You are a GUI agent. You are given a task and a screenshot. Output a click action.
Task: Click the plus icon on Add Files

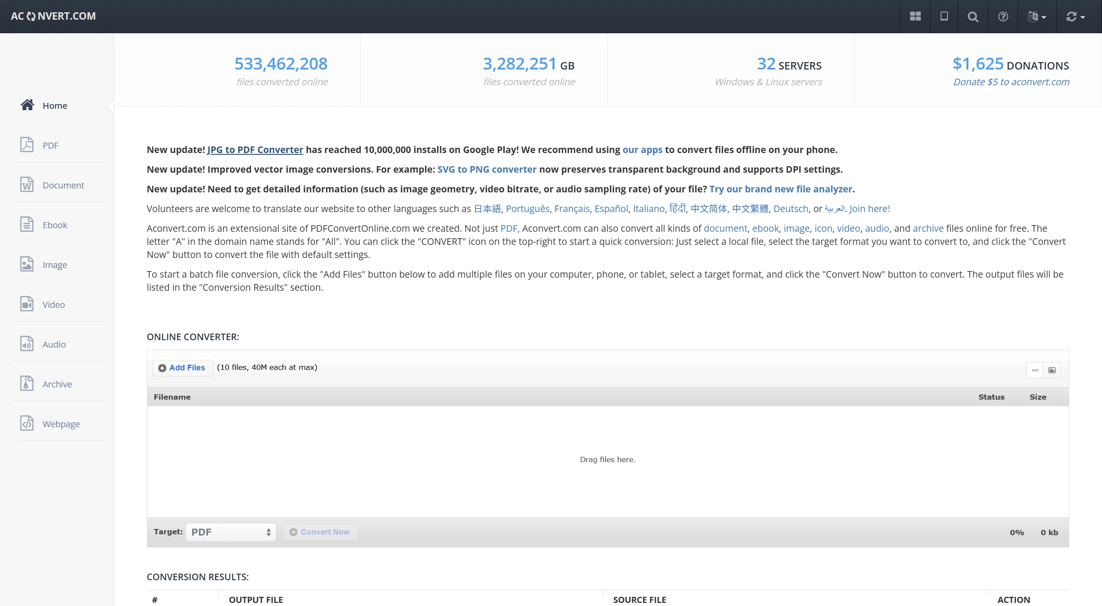[x=162, y=368]
